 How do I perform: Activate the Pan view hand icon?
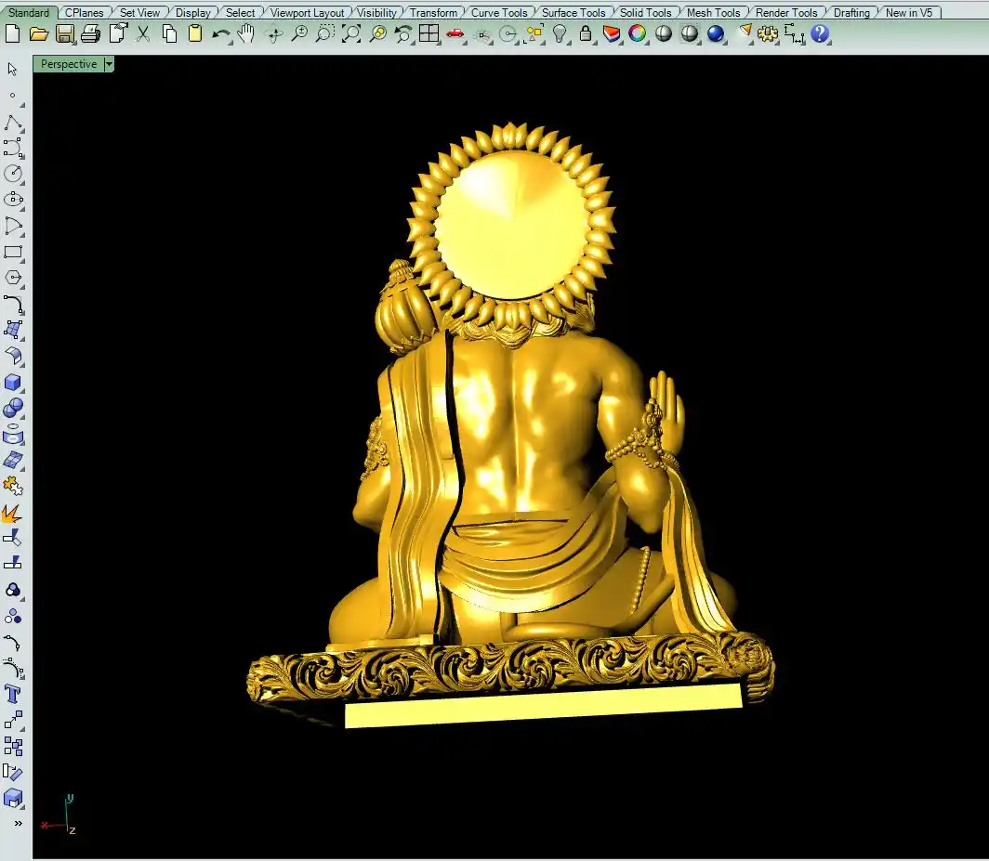tap(245, 34)
